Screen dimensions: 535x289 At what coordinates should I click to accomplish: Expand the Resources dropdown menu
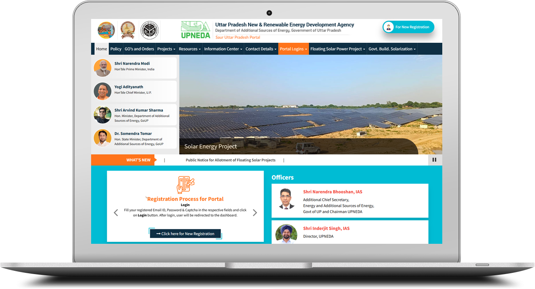click(189, 49)
